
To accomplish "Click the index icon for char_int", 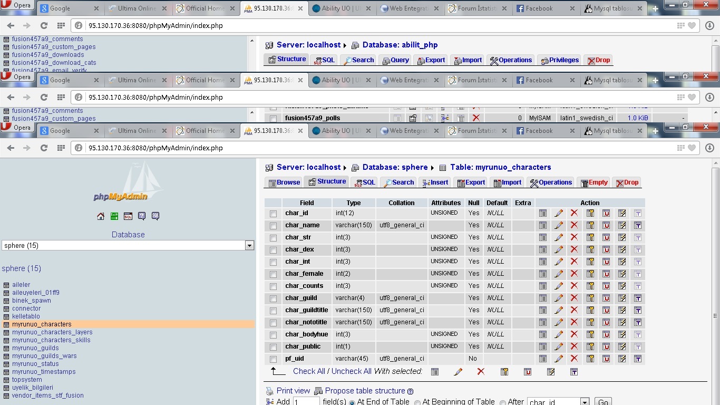I will pyautogui.click(x=622, y=262).
